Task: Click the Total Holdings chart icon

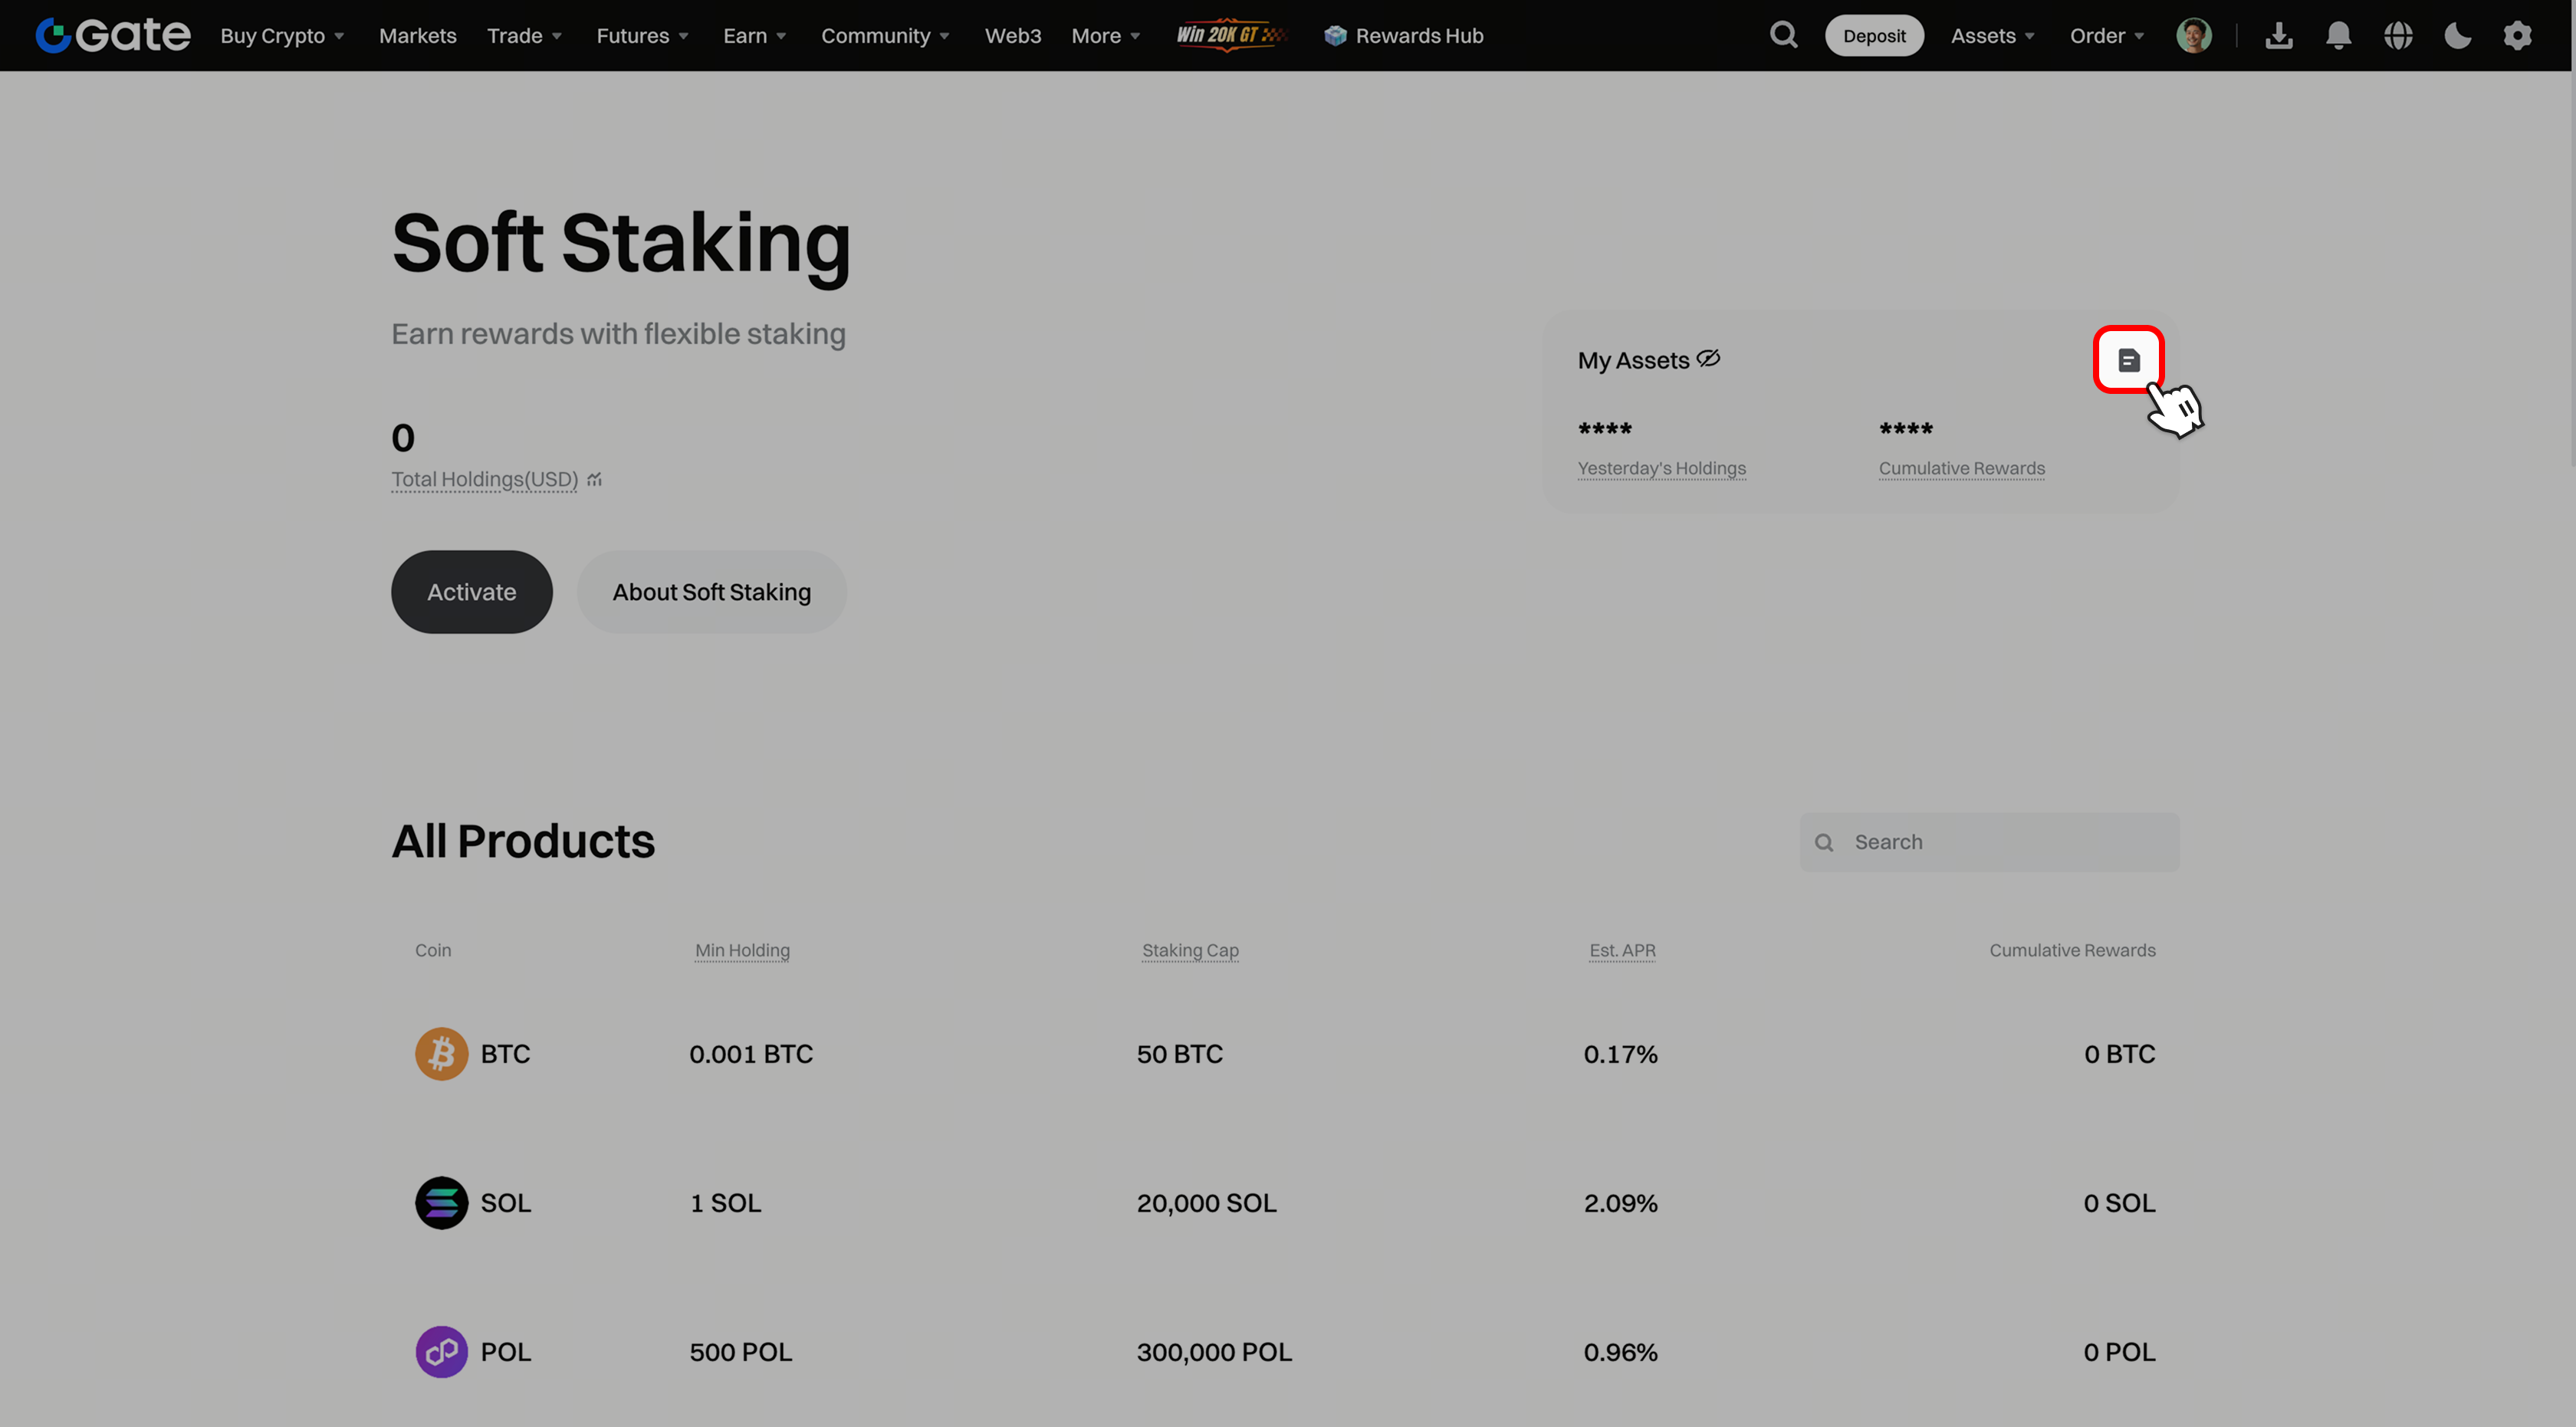Action: (595, 480)
